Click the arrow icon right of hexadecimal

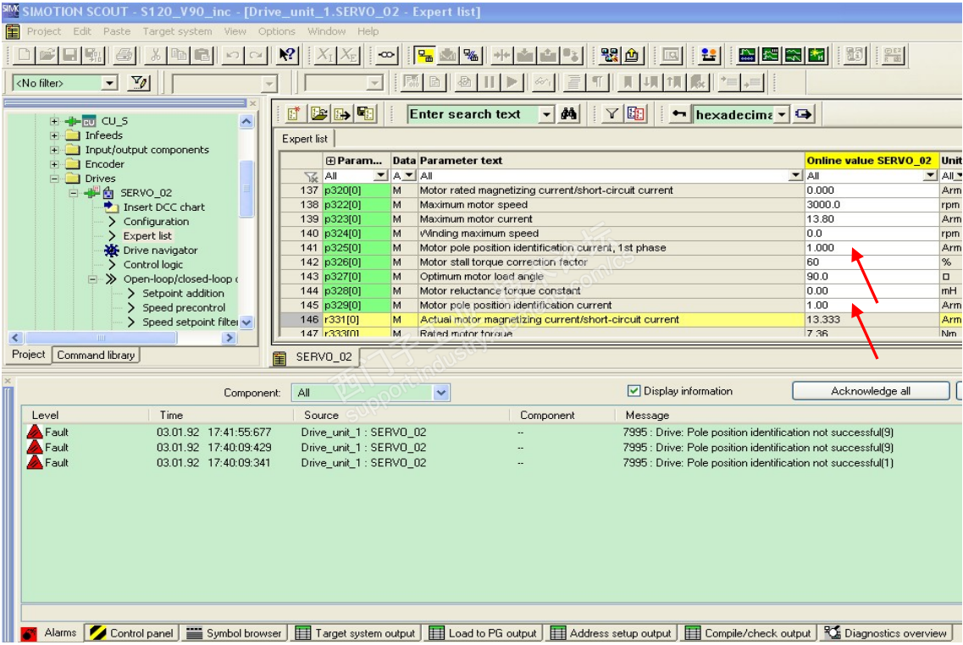[803, 114]
